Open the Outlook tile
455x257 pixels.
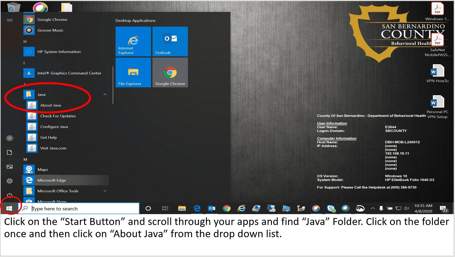tap(170, 42)
